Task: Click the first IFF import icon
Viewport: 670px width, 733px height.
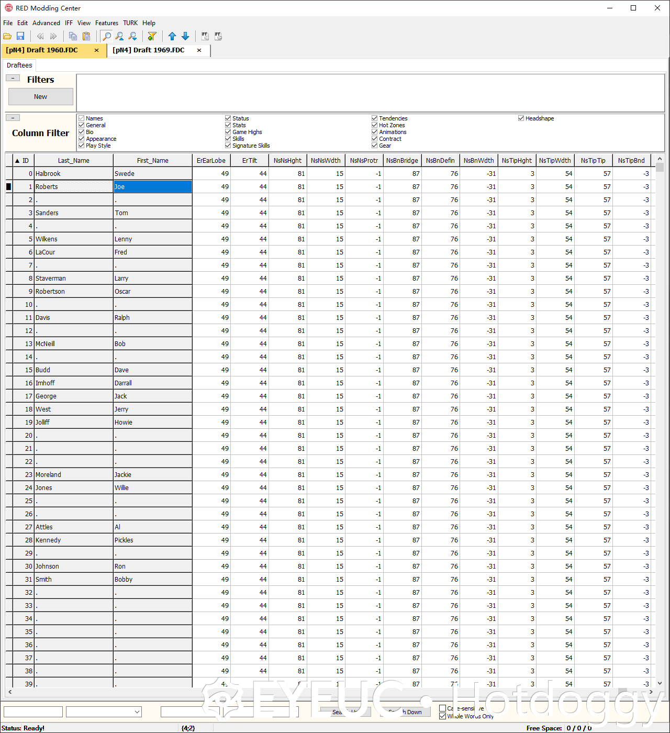Action: pos(205,36)
